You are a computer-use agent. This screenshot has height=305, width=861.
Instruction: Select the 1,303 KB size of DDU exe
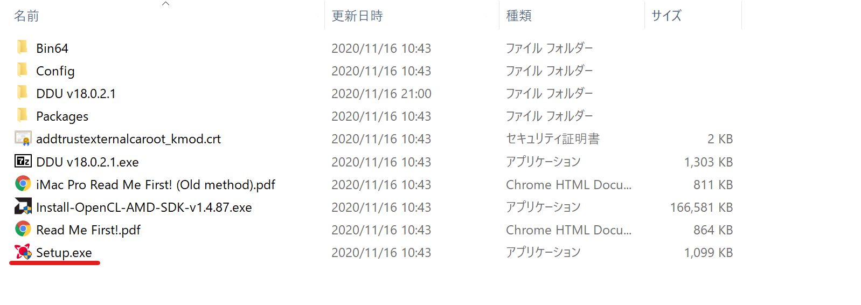(709, 162)
